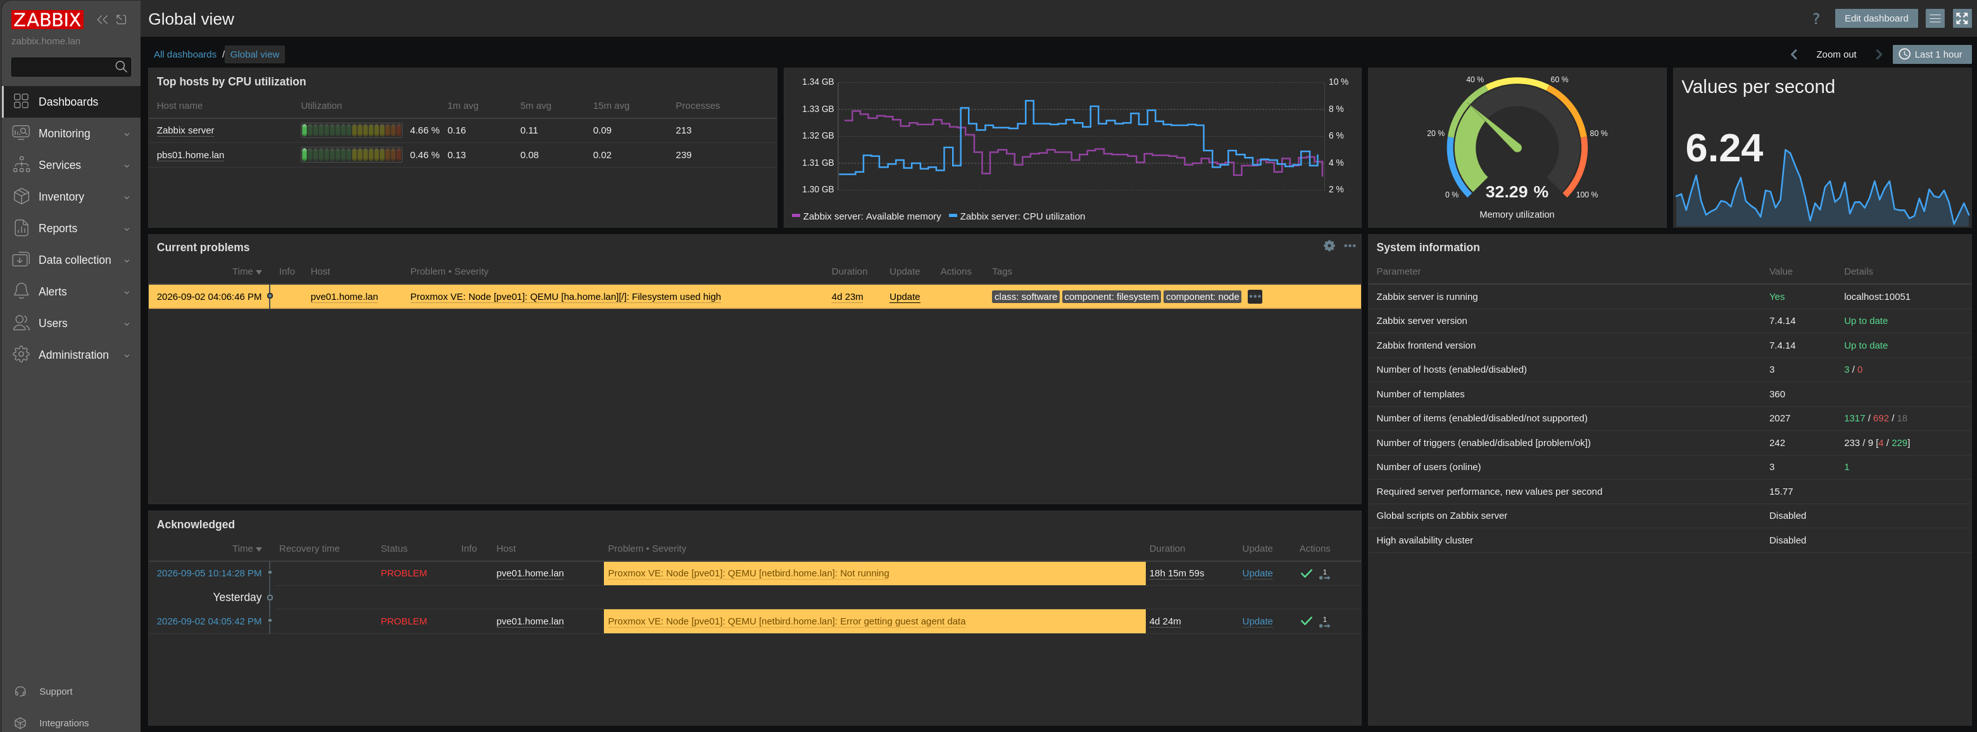1977x732 pixels.
Task: Click the Integrations cube icon
Action: tap(21, 723)
